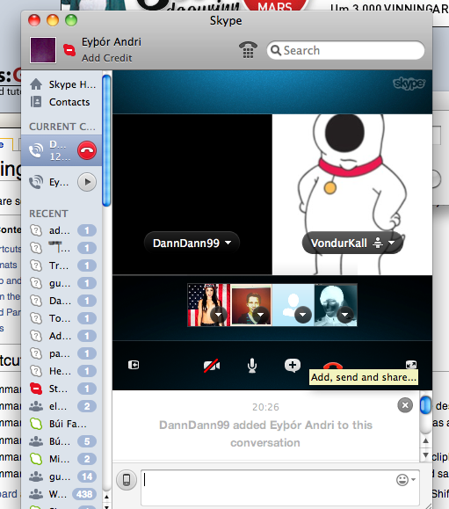The height and width of the screenshot is (509, 449).
Task: Open the emoticon picker
Action: pos(406,479)
